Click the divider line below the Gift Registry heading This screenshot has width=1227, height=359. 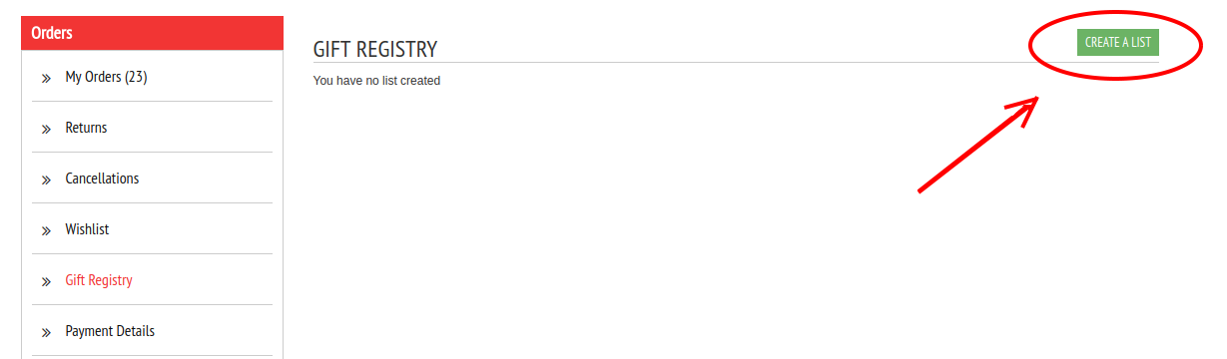coord(736,62)
